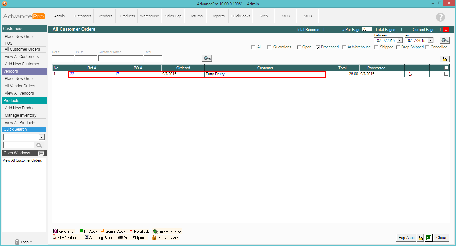The width and height of the screenshot is (456, 246).
Task: Click the print icon above the orders table
Action: (x=444, y=59)
